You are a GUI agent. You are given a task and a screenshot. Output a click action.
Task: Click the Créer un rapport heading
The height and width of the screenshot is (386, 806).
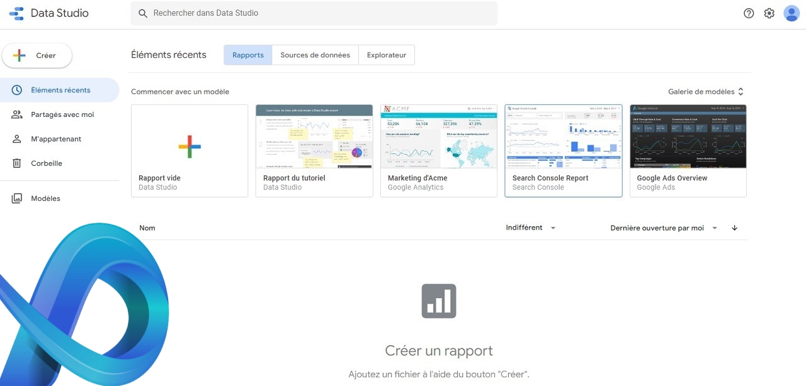439,351
